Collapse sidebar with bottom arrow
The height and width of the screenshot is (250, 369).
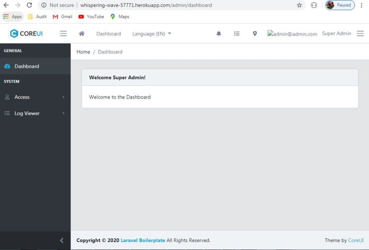click(x=61, y=240)
